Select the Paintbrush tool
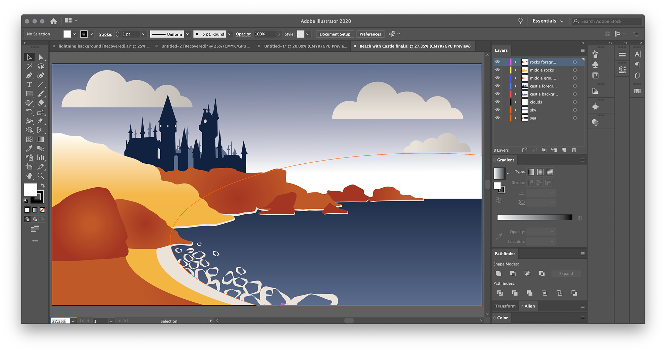The image size is (666, 352). tap(41, 94)
